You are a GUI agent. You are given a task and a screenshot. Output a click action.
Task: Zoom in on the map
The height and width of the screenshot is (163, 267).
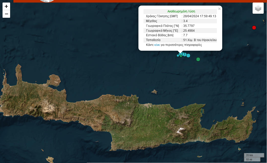tap(6, 6)
